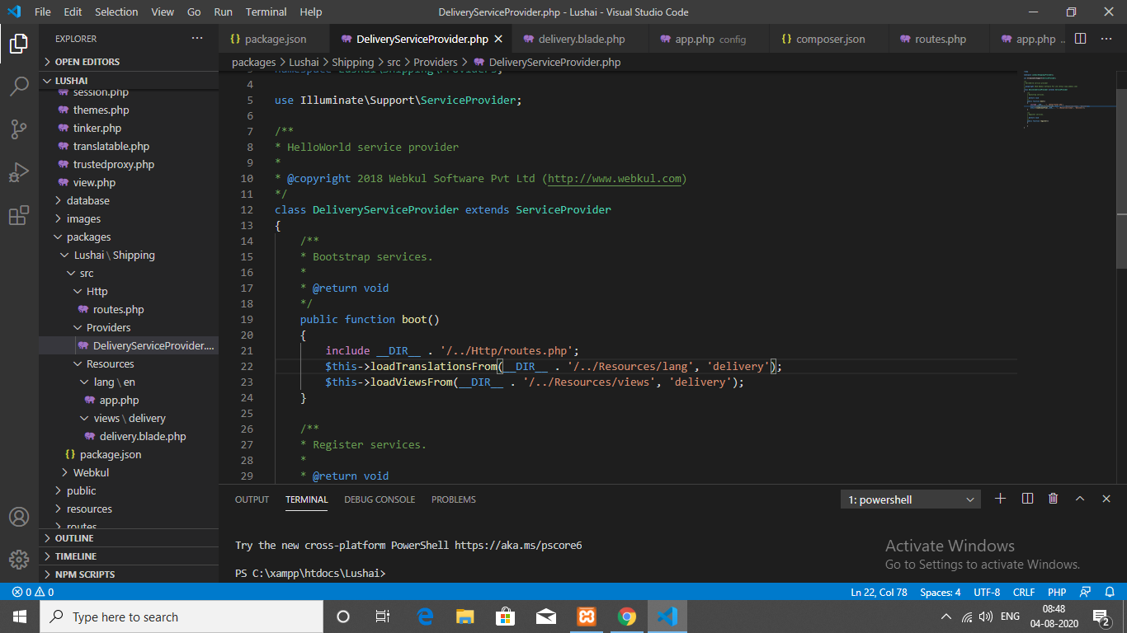Open the Windows Start menu

coord(20,617)
